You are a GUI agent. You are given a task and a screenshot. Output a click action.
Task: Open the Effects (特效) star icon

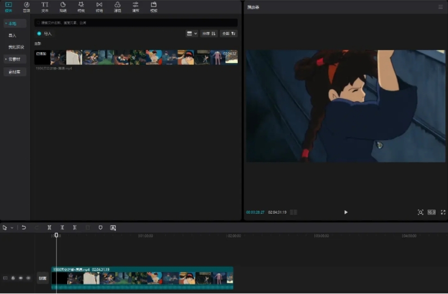[x=81, y=6]
